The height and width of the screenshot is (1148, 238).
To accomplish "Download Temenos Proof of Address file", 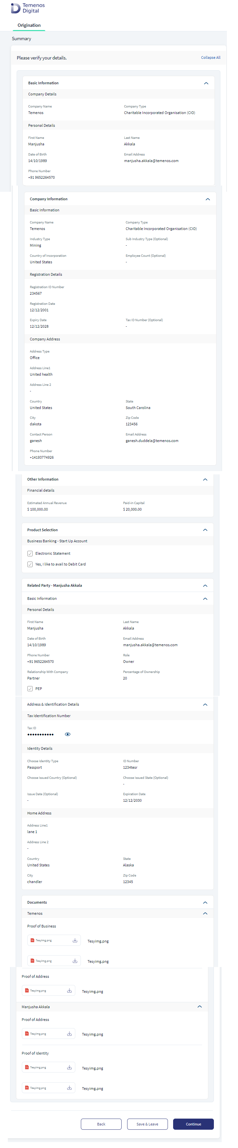I will (x=69, y=991).
